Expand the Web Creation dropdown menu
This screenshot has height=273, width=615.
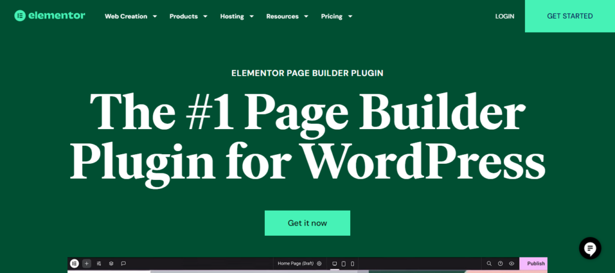pyautogui.click(x=131, y=16)
